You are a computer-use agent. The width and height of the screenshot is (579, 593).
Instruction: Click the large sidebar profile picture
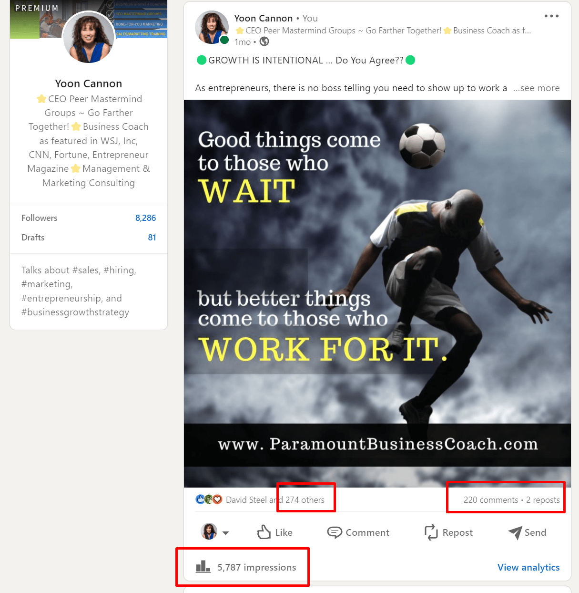pos(89,37)
